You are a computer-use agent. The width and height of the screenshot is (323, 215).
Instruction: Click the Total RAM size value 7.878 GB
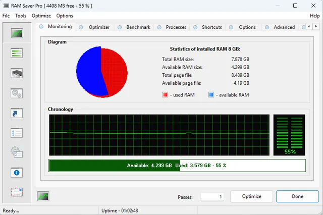coord(240,60)
